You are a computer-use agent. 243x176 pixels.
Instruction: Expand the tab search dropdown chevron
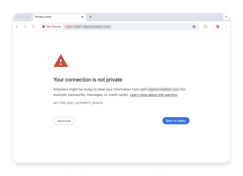click(x=226, y=17)
